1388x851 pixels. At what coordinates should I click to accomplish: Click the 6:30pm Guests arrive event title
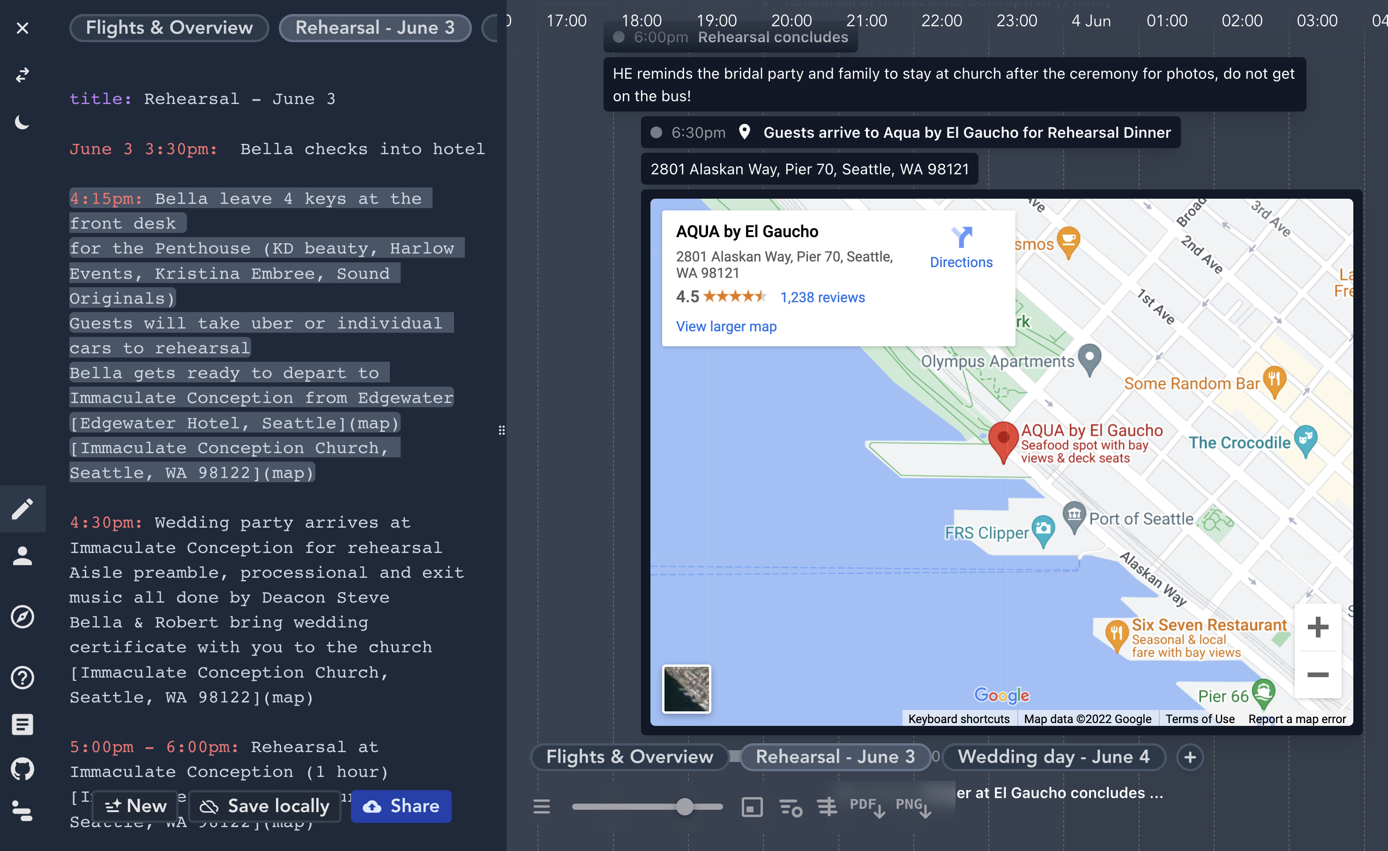point(967,132)
